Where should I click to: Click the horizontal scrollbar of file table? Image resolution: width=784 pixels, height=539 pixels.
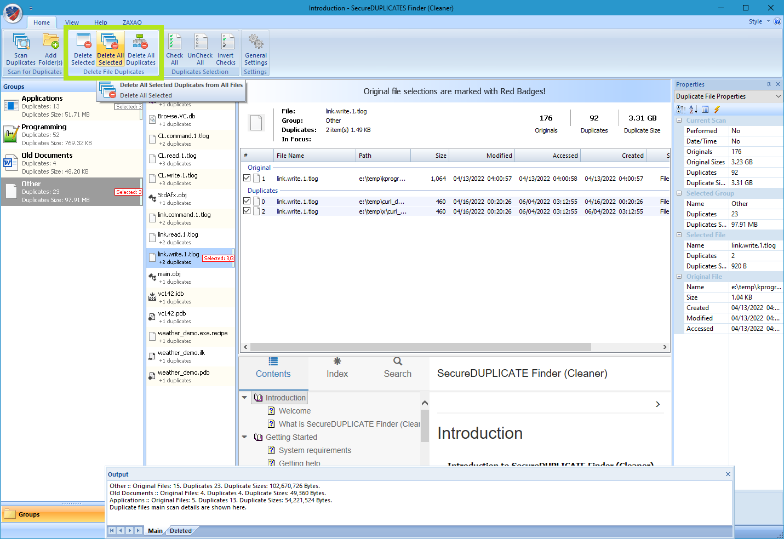tap(421, 347)
